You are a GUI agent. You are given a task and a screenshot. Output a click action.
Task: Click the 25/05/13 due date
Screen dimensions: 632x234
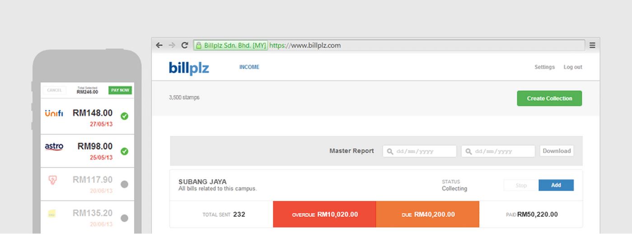[101, 158]
